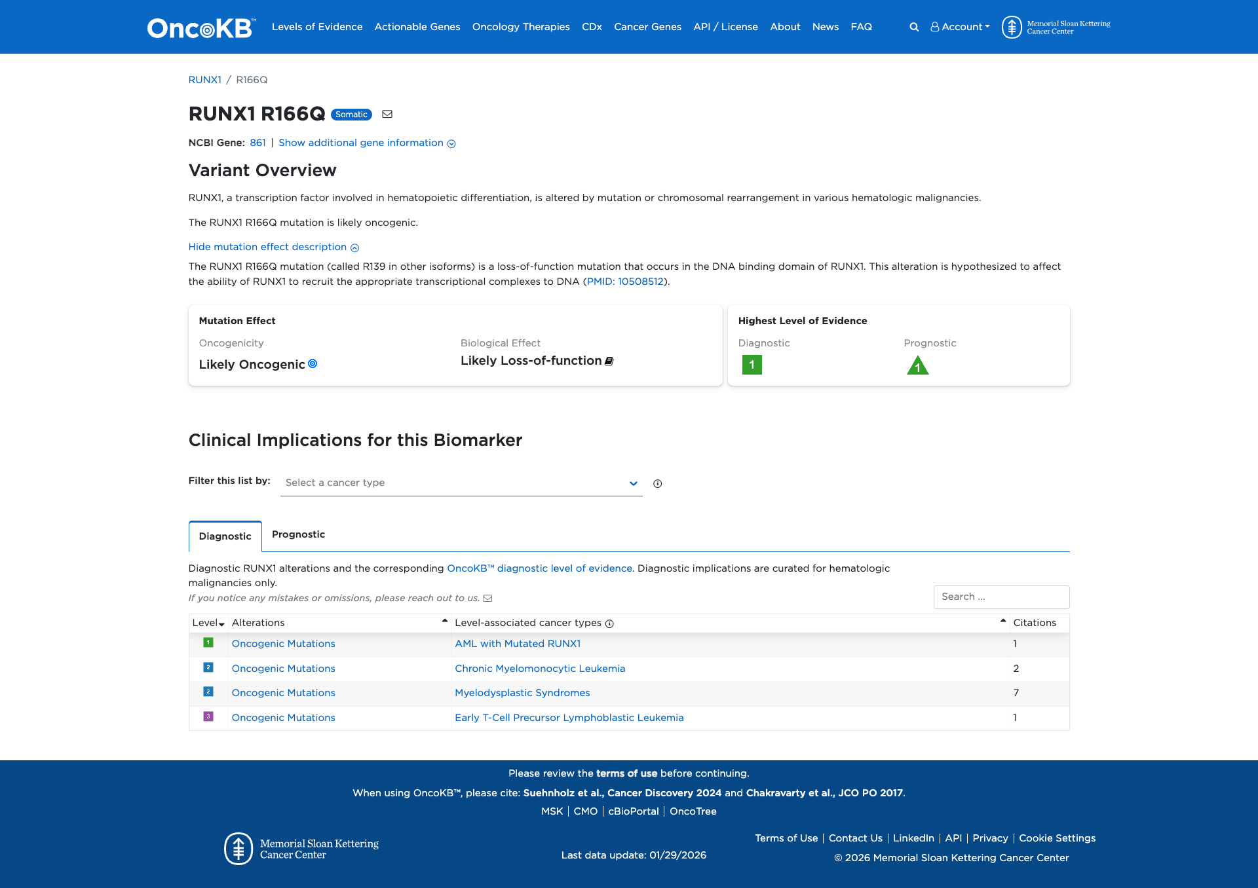
Task: Open the search magnifier in the navbar
Action: pyautogui.click(x=914, y=27)
